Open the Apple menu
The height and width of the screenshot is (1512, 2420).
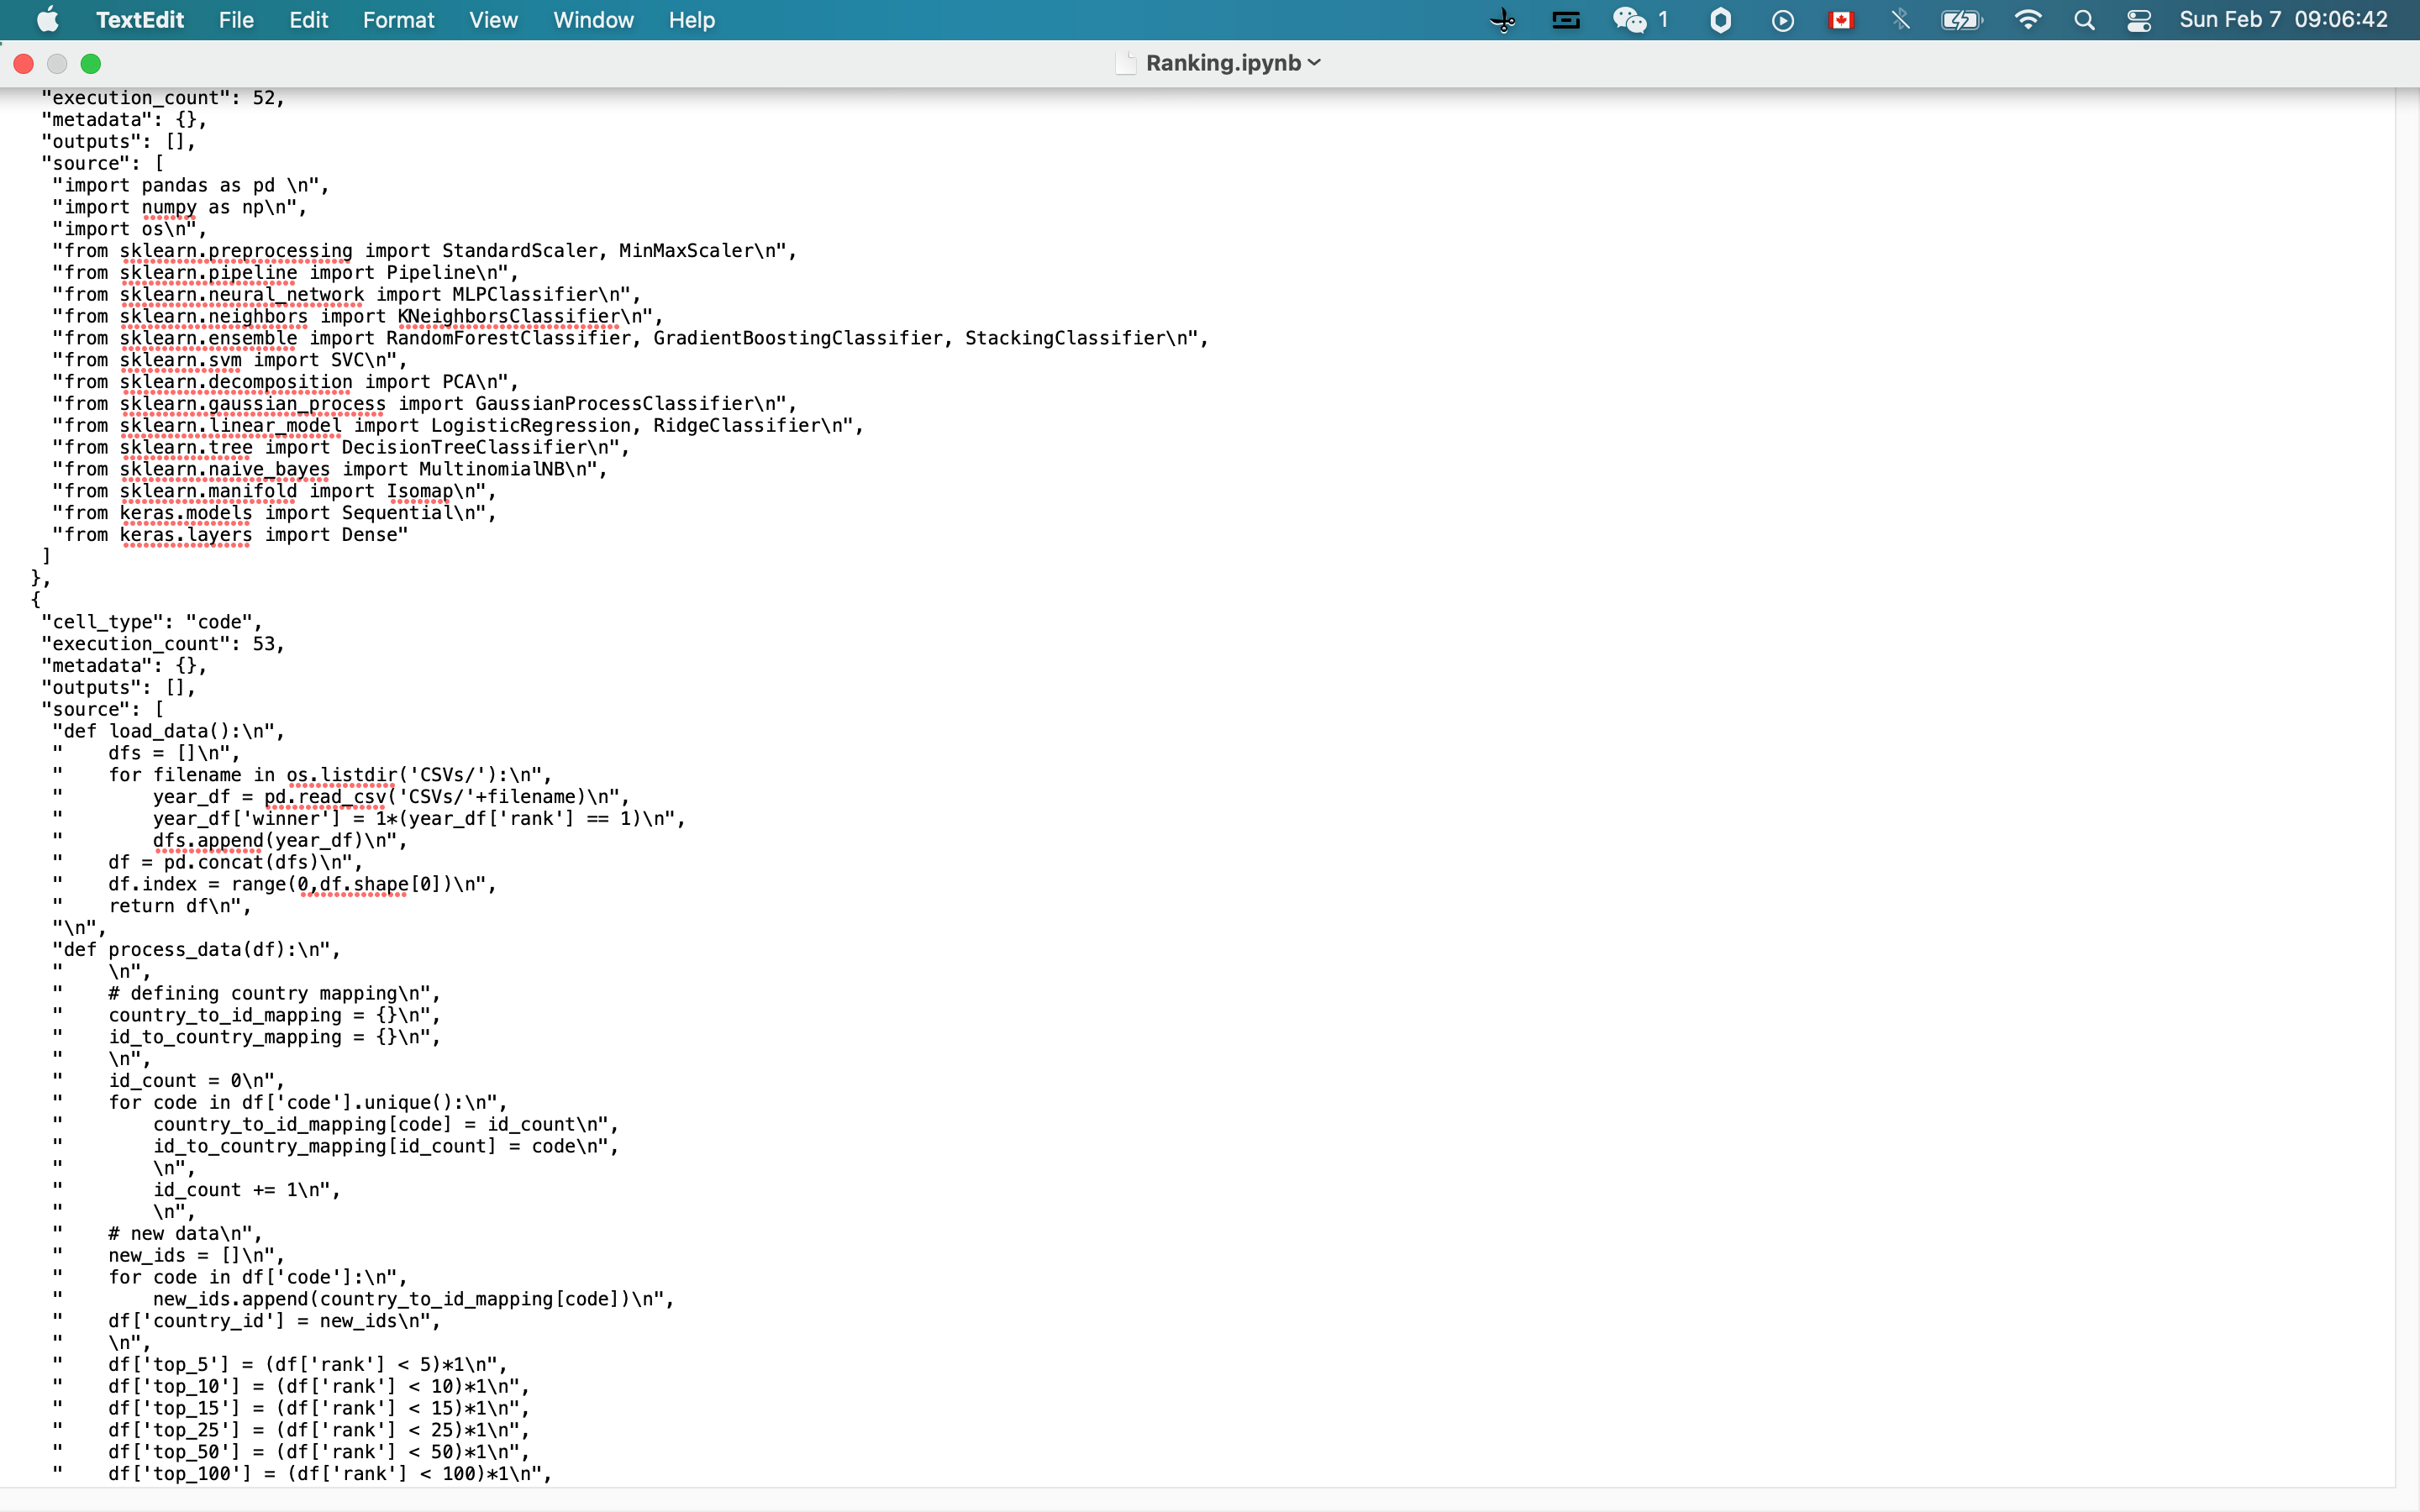pyautogui.click(x=47, y=20)
